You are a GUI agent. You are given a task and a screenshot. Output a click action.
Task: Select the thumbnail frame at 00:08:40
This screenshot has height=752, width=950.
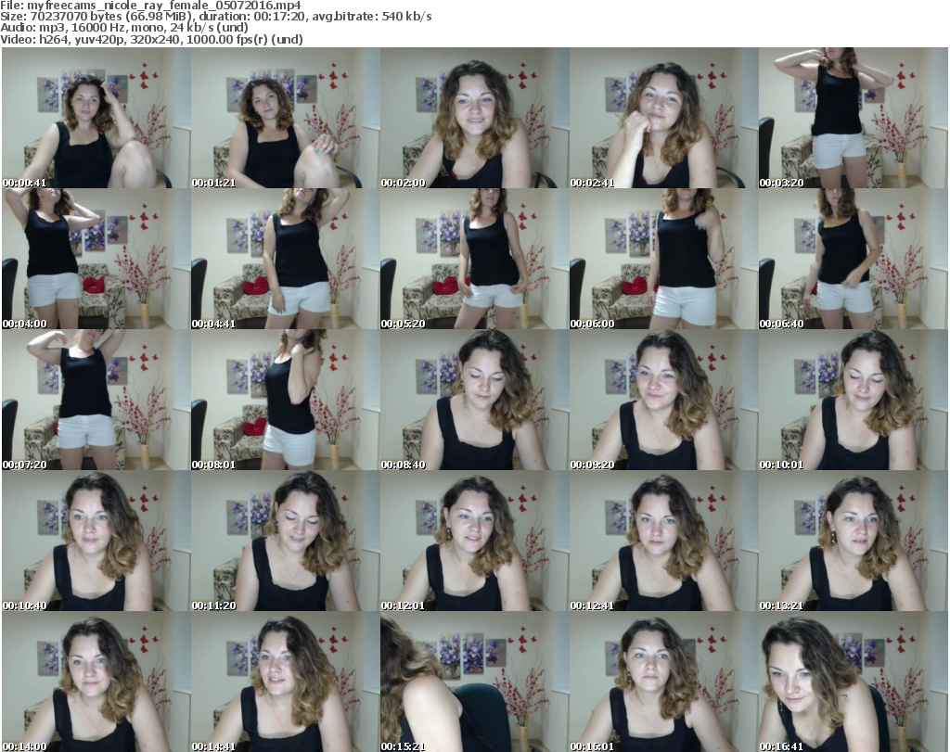tap(474, 400)
